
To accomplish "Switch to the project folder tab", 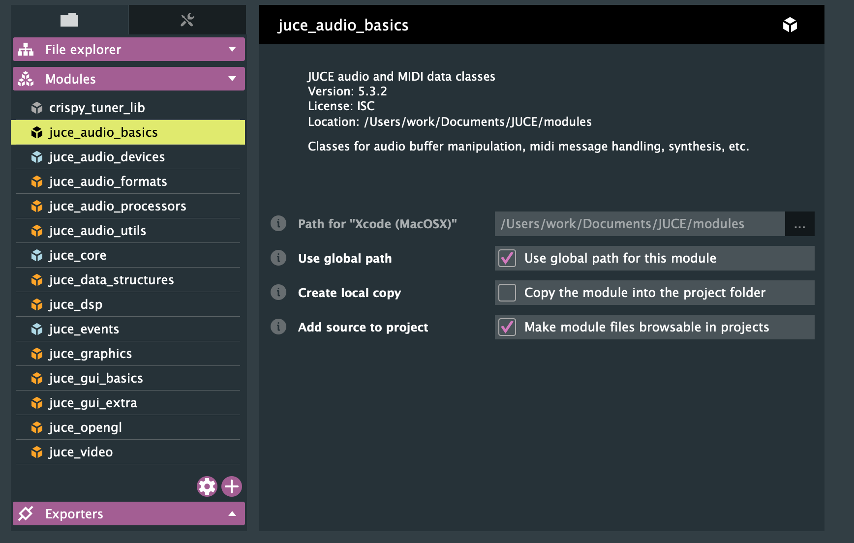I will pos(69,20).
